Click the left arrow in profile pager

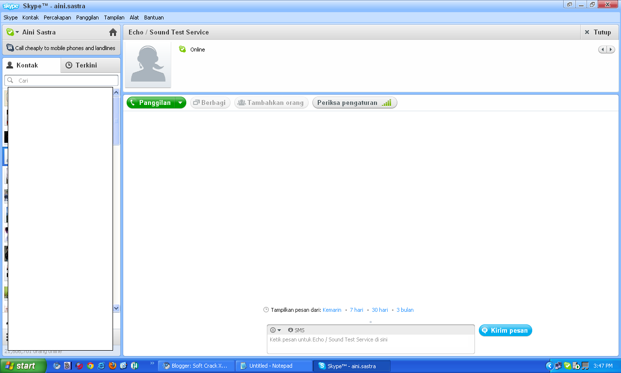(x=603, y=50)
